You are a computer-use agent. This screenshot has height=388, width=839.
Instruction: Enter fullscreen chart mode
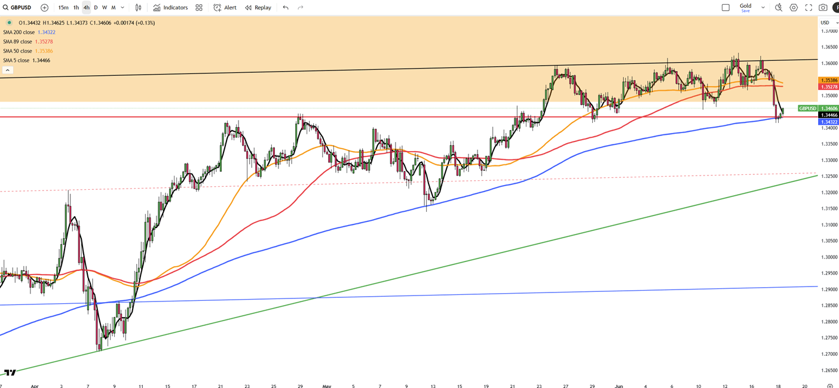pyautogui.click(x=809, y=8)
